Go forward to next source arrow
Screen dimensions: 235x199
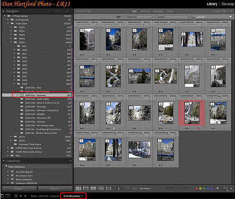tap(25, 196)
